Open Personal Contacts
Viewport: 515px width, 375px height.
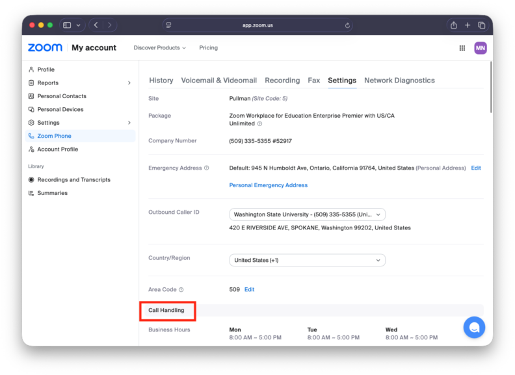(80, 96)
